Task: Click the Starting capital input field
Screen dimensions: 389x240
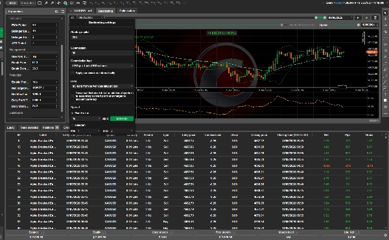Action: (x=102, y=38)
